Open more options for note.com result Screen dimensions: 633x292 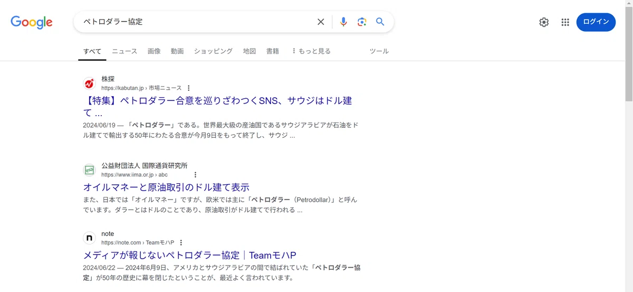pos(181,243)
